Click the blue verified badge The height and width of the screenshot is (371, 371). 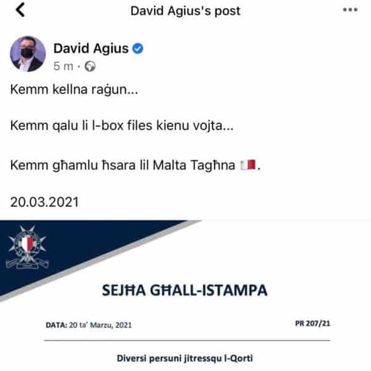tap(138, 48)
